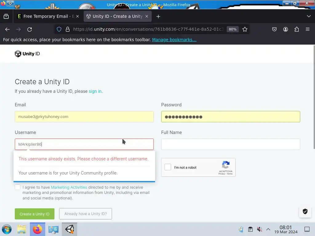Click the shield badge at page bottom right
This screenshot has height=236, width=315.
click(x=305, y=211)
